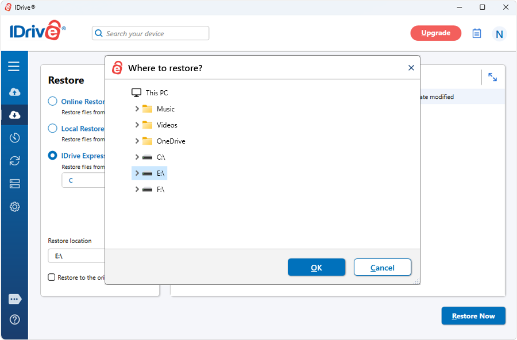Select the This PC root label
Screen dimensions: 517x340
[157, 92]
